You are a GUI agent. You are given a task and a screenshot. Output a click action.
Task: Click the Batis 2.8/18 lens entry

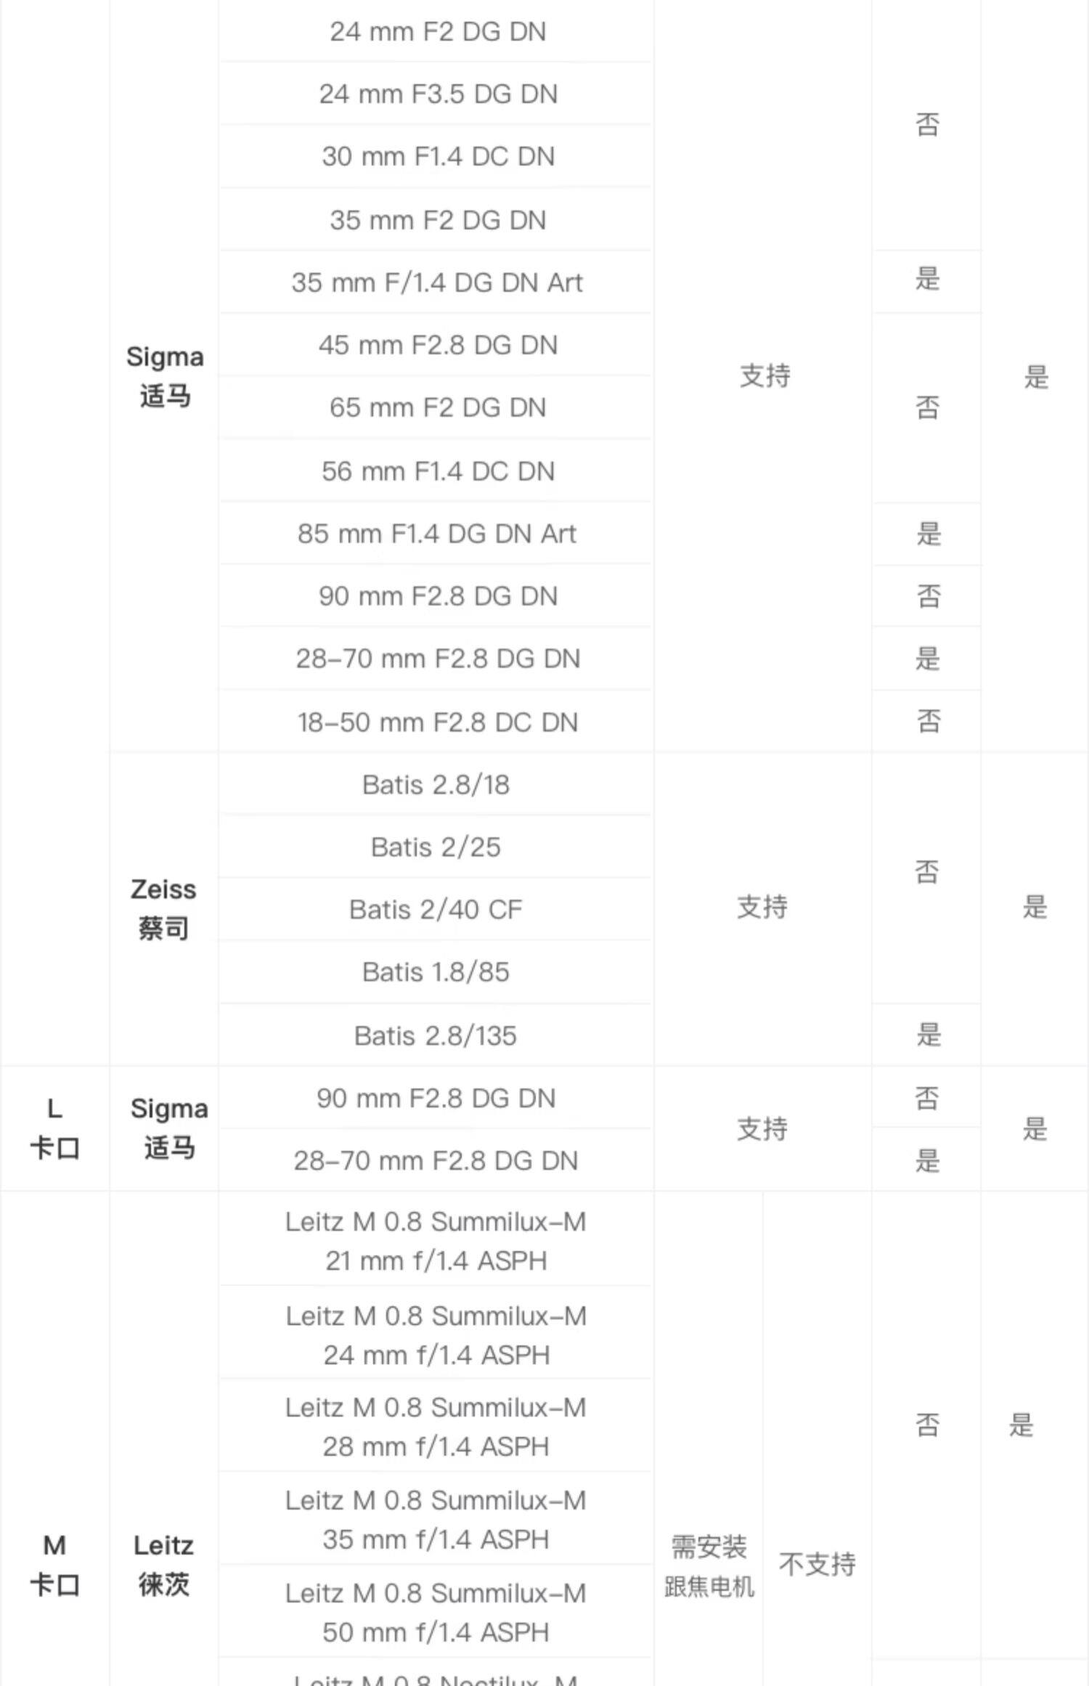click(x=436, y=785)
